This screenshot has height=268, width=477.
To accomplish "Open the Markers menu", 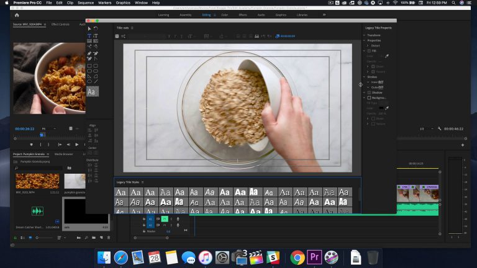I will (x=104, y=2).
